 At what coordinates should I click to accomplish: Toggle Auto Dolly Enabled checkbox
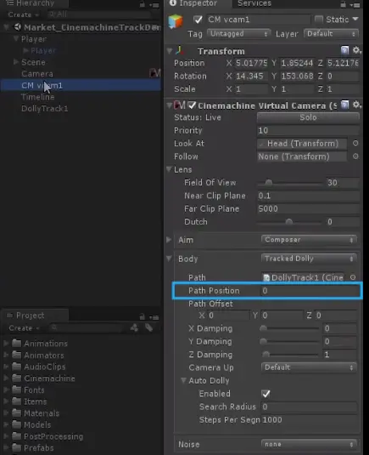tap(266, 394)
